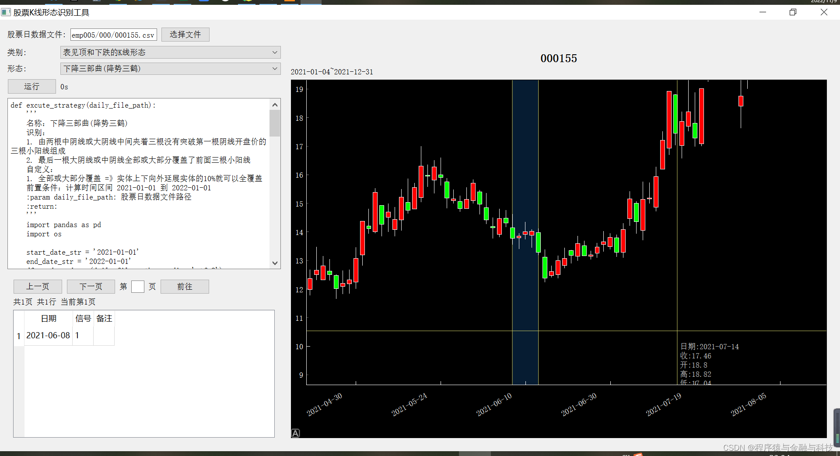Click the 日期:2021-07-14 tooltip text

tap(710, 347)
